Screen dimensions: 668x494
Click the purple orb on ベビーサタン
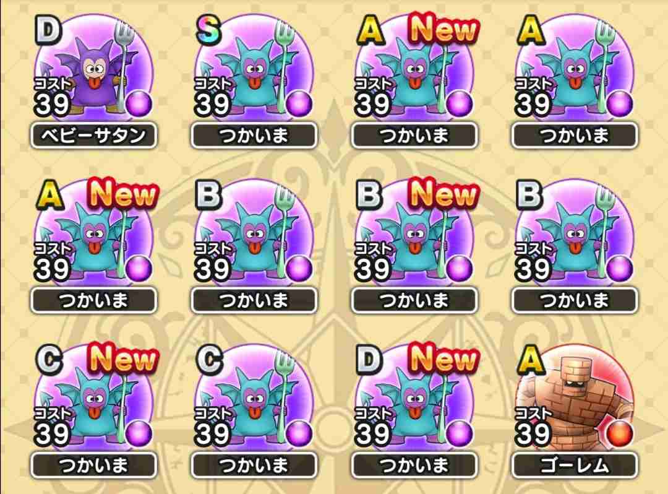(x=139, y=104)
